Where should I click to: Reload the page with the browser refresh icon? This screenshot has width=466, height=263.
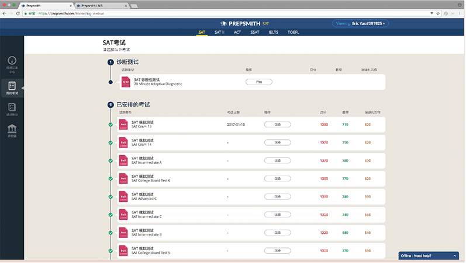coord(18,13)
